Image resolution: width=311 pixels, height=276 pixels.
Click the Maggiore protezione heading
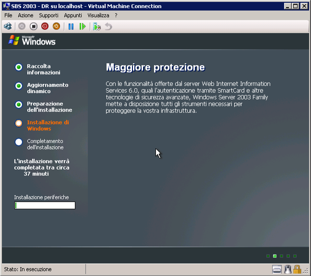click(155, 67)
